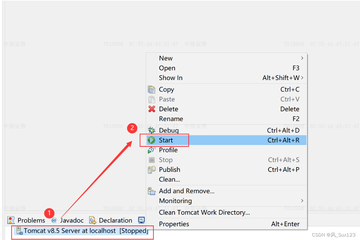Screen dimensions: 360x240
Task: Open Properties from the context menu
Action: (x=226, y=224)
